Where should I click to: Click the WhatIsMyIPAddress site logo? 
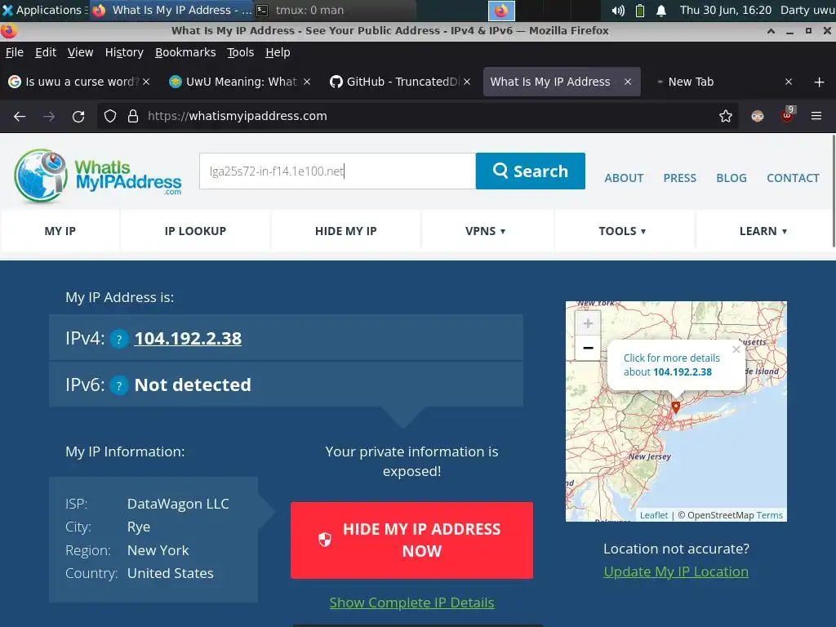click(98, 176)
